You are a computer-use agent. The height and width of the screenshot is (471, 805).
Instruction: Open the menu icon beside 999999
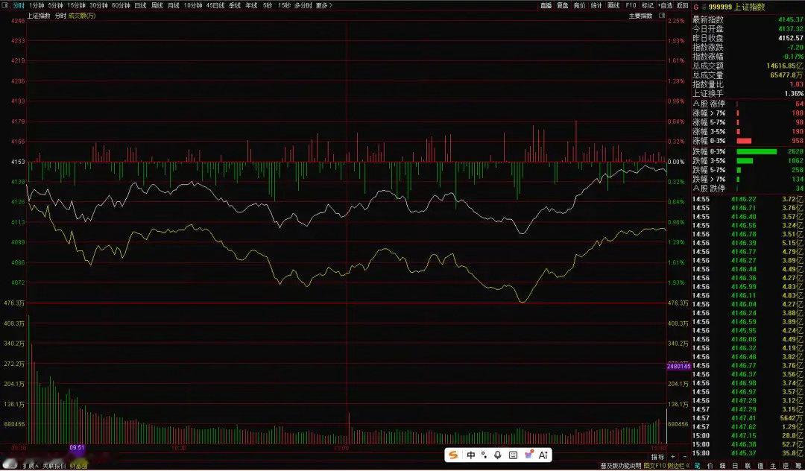pos(704,7)
